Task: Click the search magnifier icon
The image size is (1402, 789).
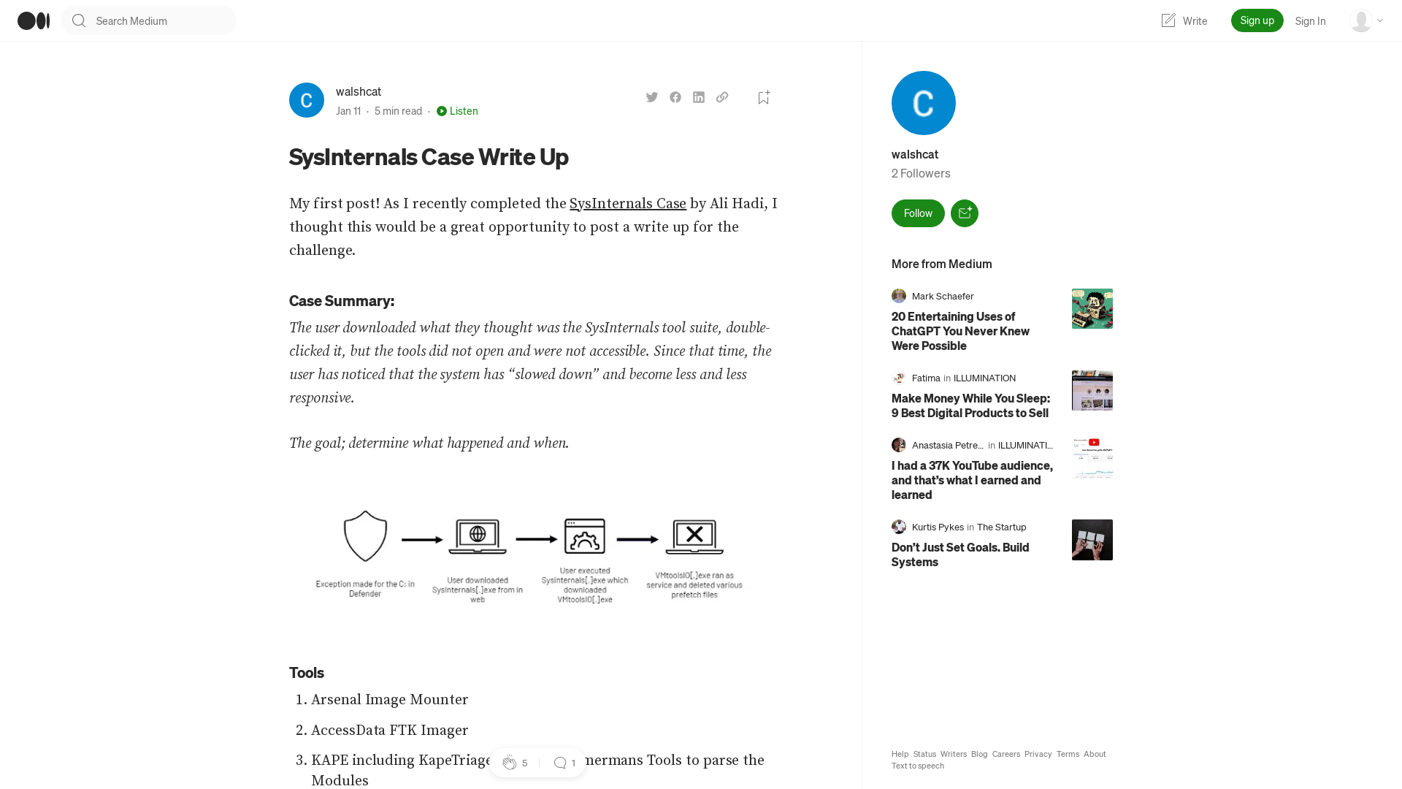Action: (79, 20)
